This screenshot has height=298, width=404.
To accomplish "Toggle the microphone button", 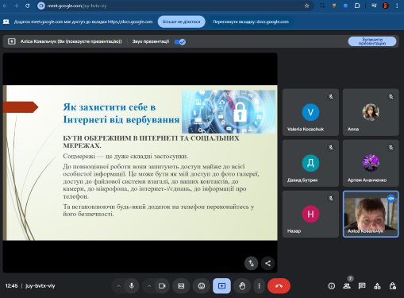I will tap(132, 286).
